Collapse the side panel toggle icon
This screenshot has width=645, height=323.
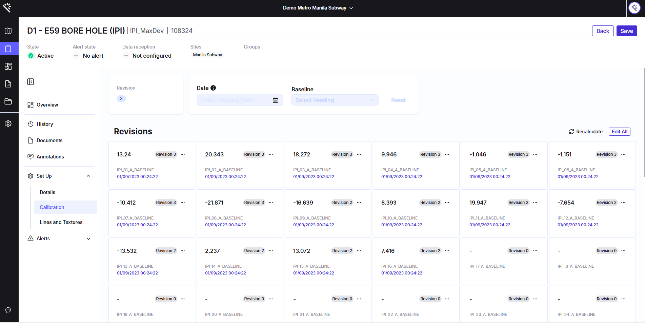31,82
